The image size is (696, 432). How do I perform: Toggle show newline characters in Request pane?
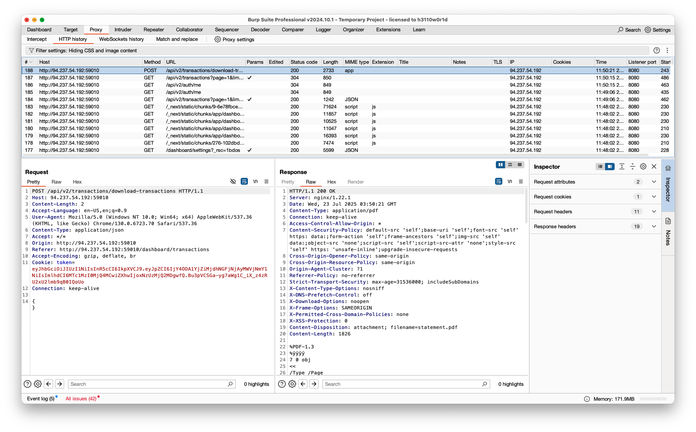pyautogui.click(x=255, y=181)
